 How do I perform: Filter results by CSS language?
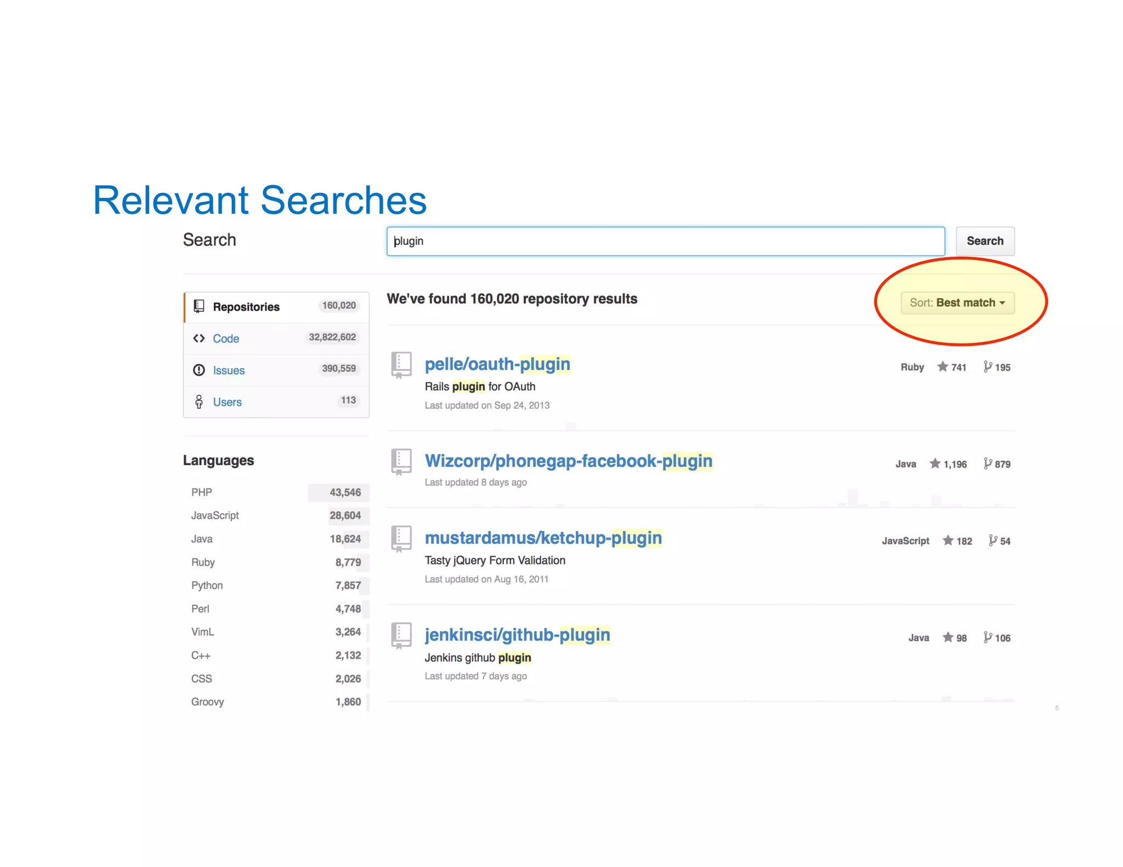(x=276, y=679)
